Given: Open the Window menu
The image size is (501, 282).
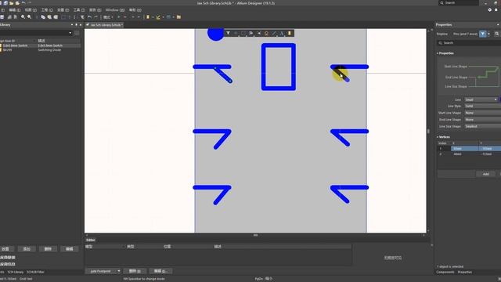Looking at the screenshot, I should click(115, 10).
